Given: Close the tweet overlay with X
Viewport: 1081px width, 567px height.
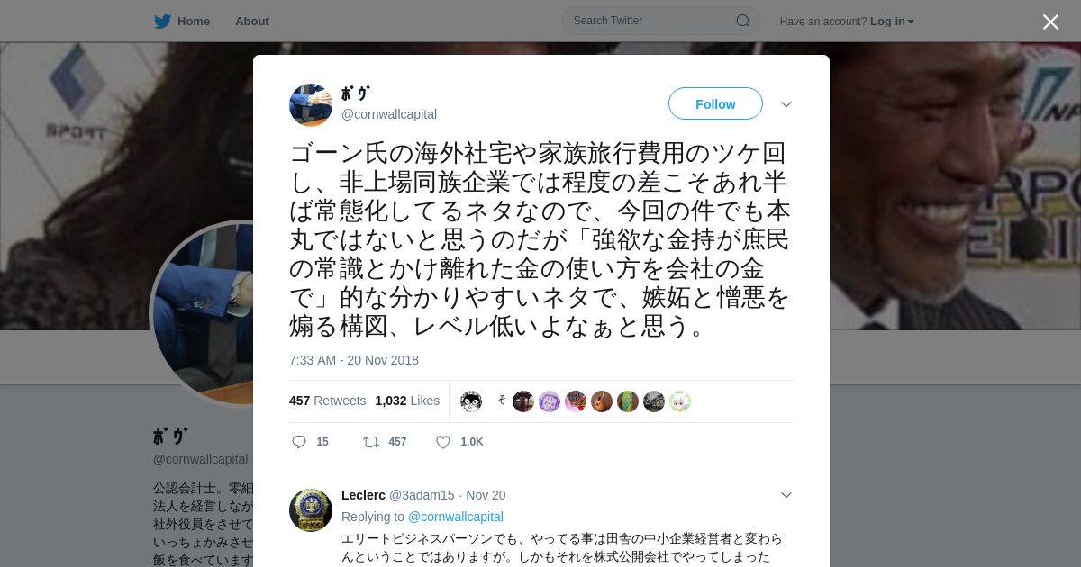Looking at the screenshot, I should 1050,22.
